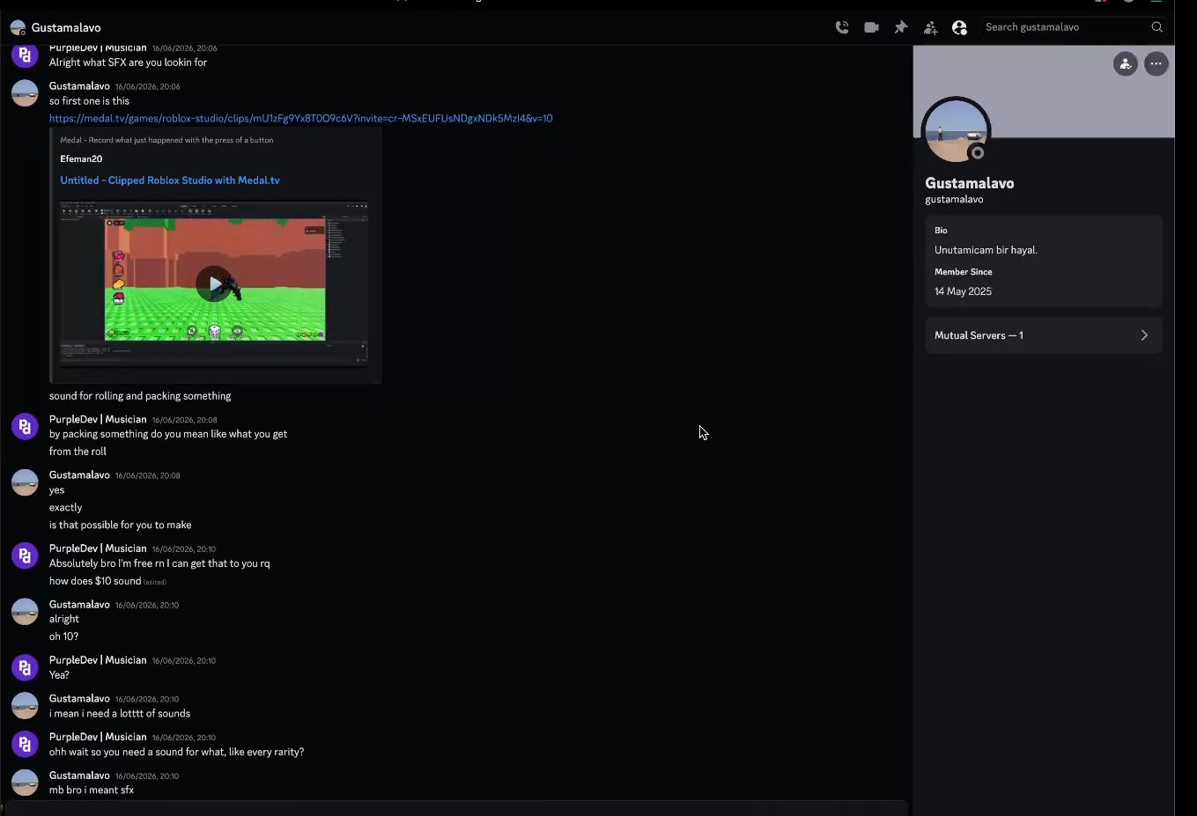Click the Gustamalavo avatar beside 'i mean i need'
Image resolution: width=1197 pixels, height=816 pixels.
[25, 705]
